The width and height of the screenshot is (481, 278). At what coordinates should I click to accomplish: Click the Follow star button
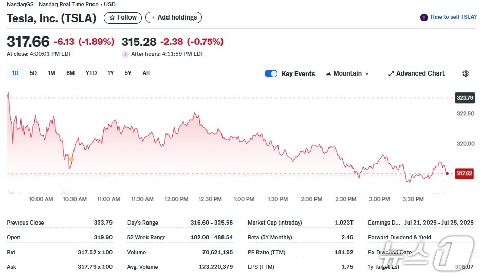[x=123, y=17]
